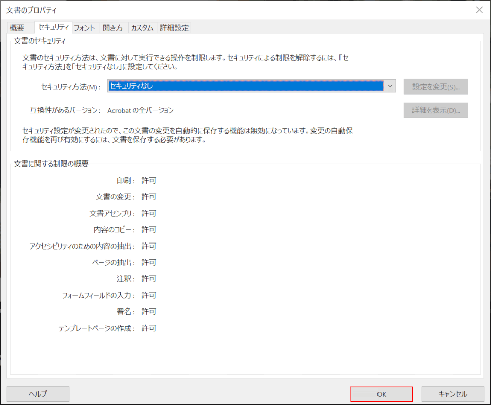This screenshot has height=405, width=491.
Task: Expand the セキュリティ方法 dropdown arrow
Action: 390,86
